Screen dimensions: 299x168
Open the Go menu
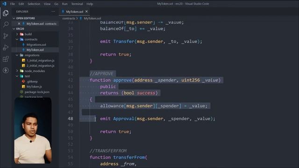[56, 4]
